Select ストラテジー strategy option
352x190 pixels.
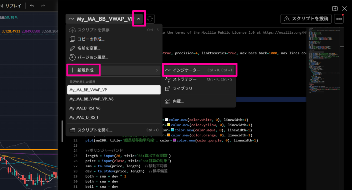point(184,79)
